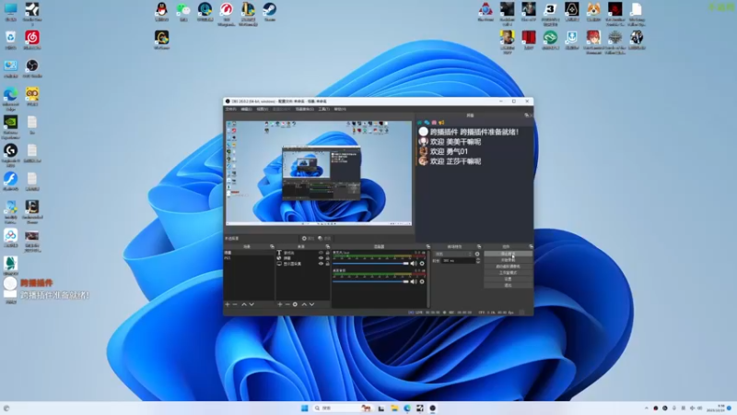Open Settings button in Controls dock
The width and height of the screenshot is (737, 415).
click(509, 279)
